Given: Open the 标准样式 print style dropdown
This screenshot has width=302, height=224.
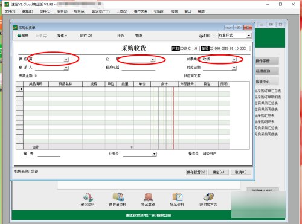Looking at the screenshot, I should tap(249, 36).
